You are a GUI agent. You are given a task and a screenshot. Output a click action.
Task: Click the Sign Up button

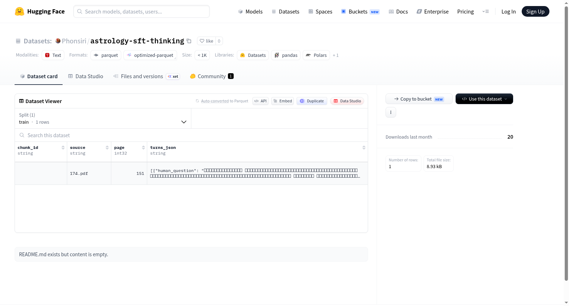tap(535, 11)
